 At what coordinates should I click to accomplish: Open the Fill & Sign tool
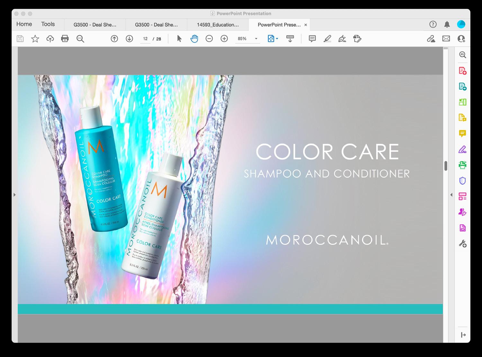point(463,149)
